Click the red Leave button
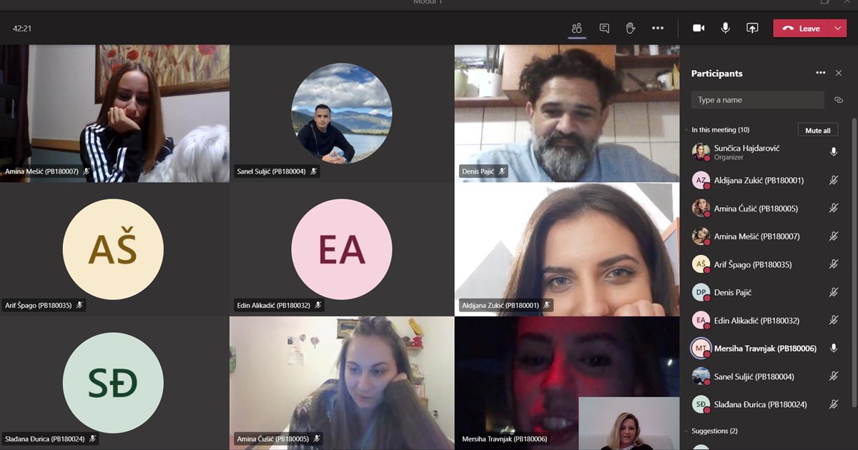 pos(801,29)
